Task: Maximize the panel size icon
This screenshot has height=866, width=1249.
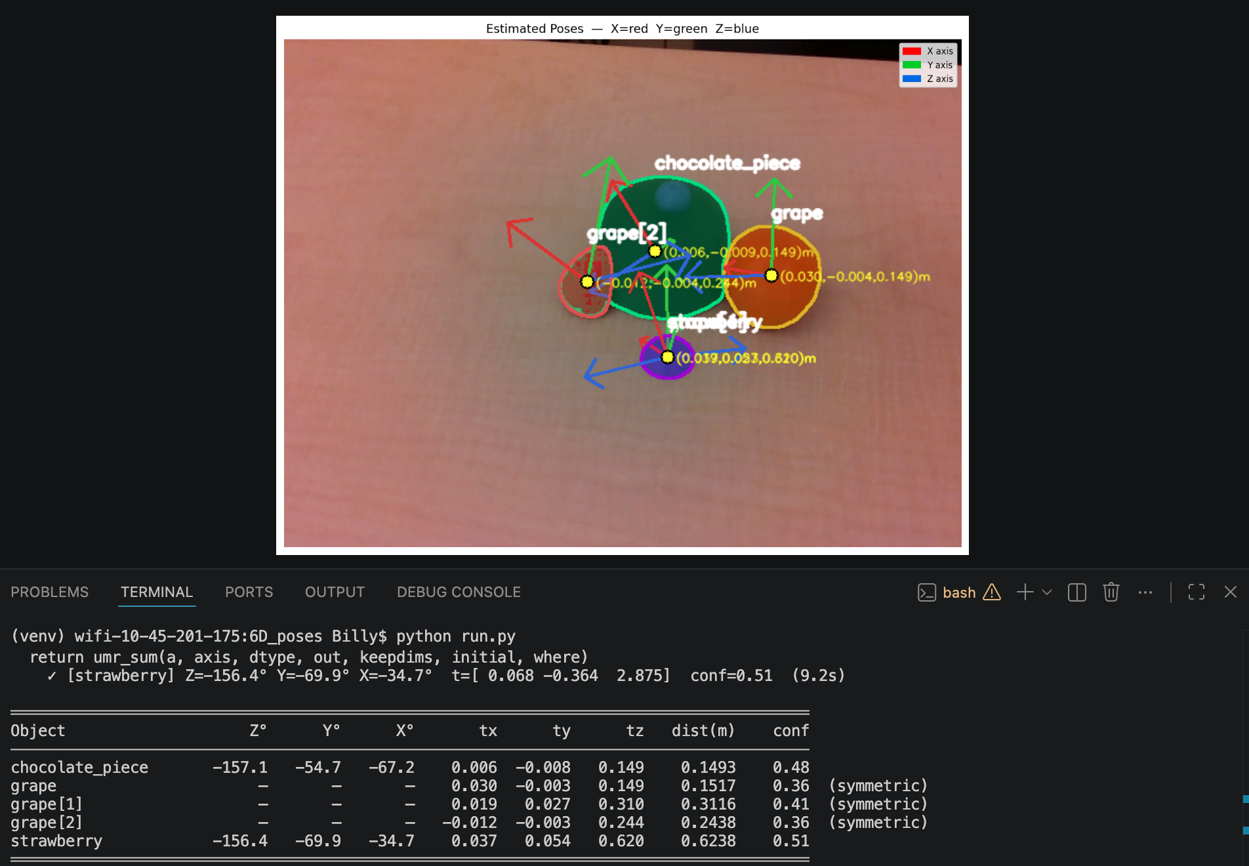Action: (1197, 592)
